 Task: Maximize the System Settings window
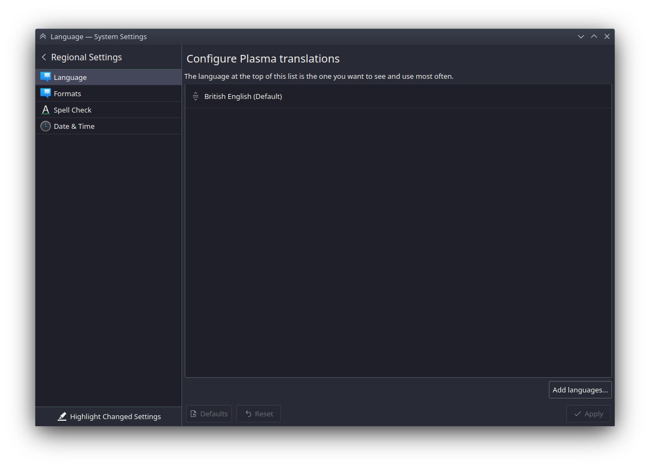click(594, 36)
